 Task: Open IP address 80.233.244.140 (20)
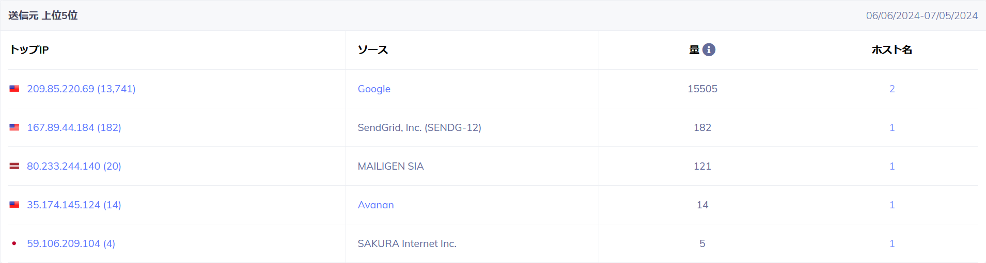coord(74,166)
